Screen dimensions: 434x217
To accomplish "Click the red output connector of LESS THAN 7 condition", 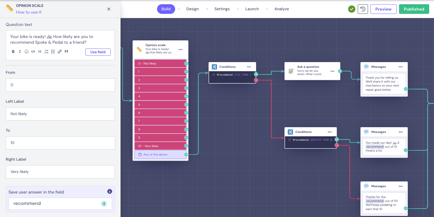I will coord(256,80).
